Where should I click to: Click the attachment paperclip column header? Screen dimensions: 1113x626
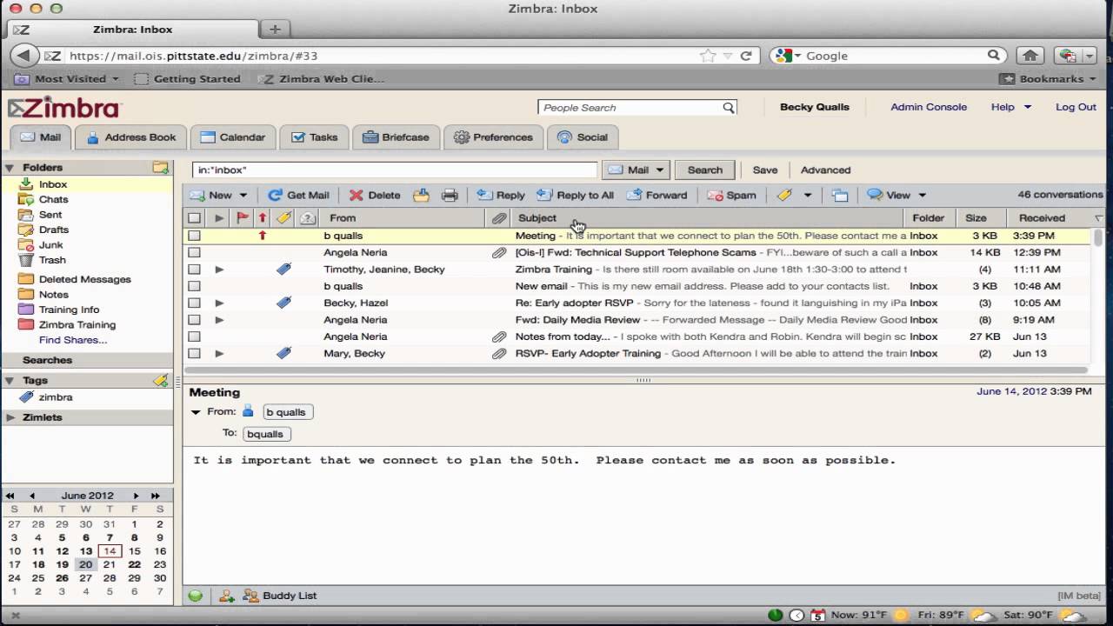click(499, 218)
